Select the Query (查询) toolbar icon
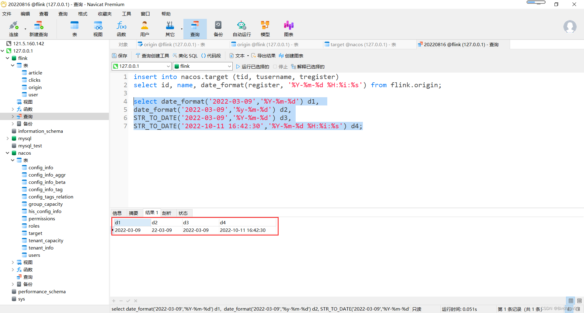584x313 pixels. [x=195, y=29]
